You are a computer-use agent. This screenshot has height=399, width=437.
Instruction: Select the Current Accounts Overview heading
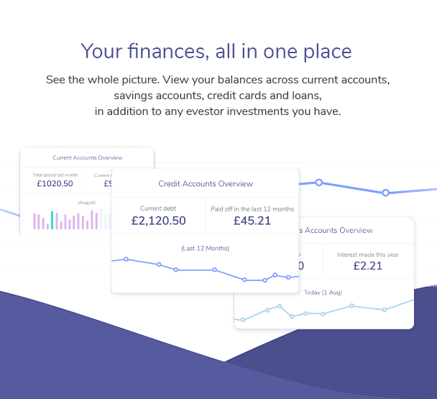pyautogui.click(x=87, y=158)
